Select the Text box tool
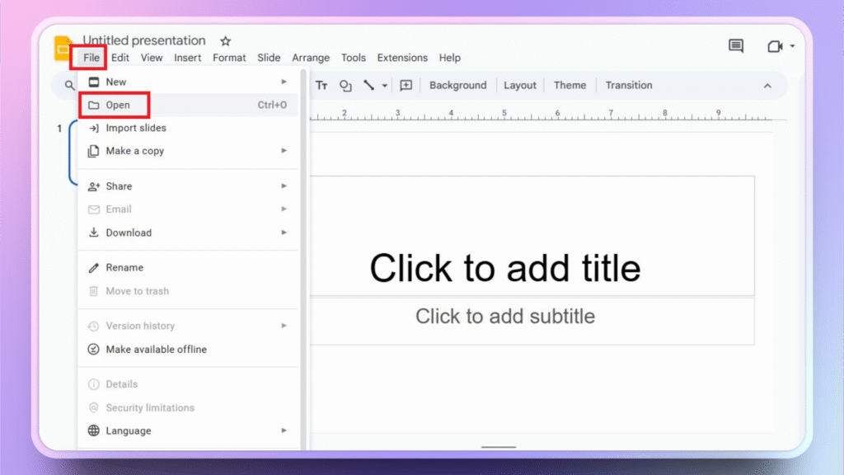Viewport: 844px width, 475px height. (321, 85)
